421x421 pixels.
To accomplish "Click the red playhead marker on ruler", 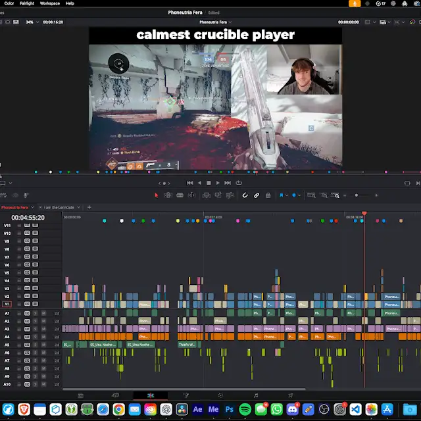I will pyautogui.click(x=364, y=213).
